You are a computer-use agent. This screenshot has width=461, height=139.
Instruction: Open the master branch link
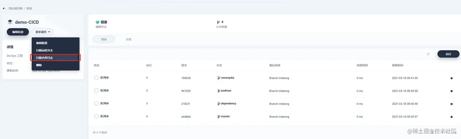(x=226, y=116)
